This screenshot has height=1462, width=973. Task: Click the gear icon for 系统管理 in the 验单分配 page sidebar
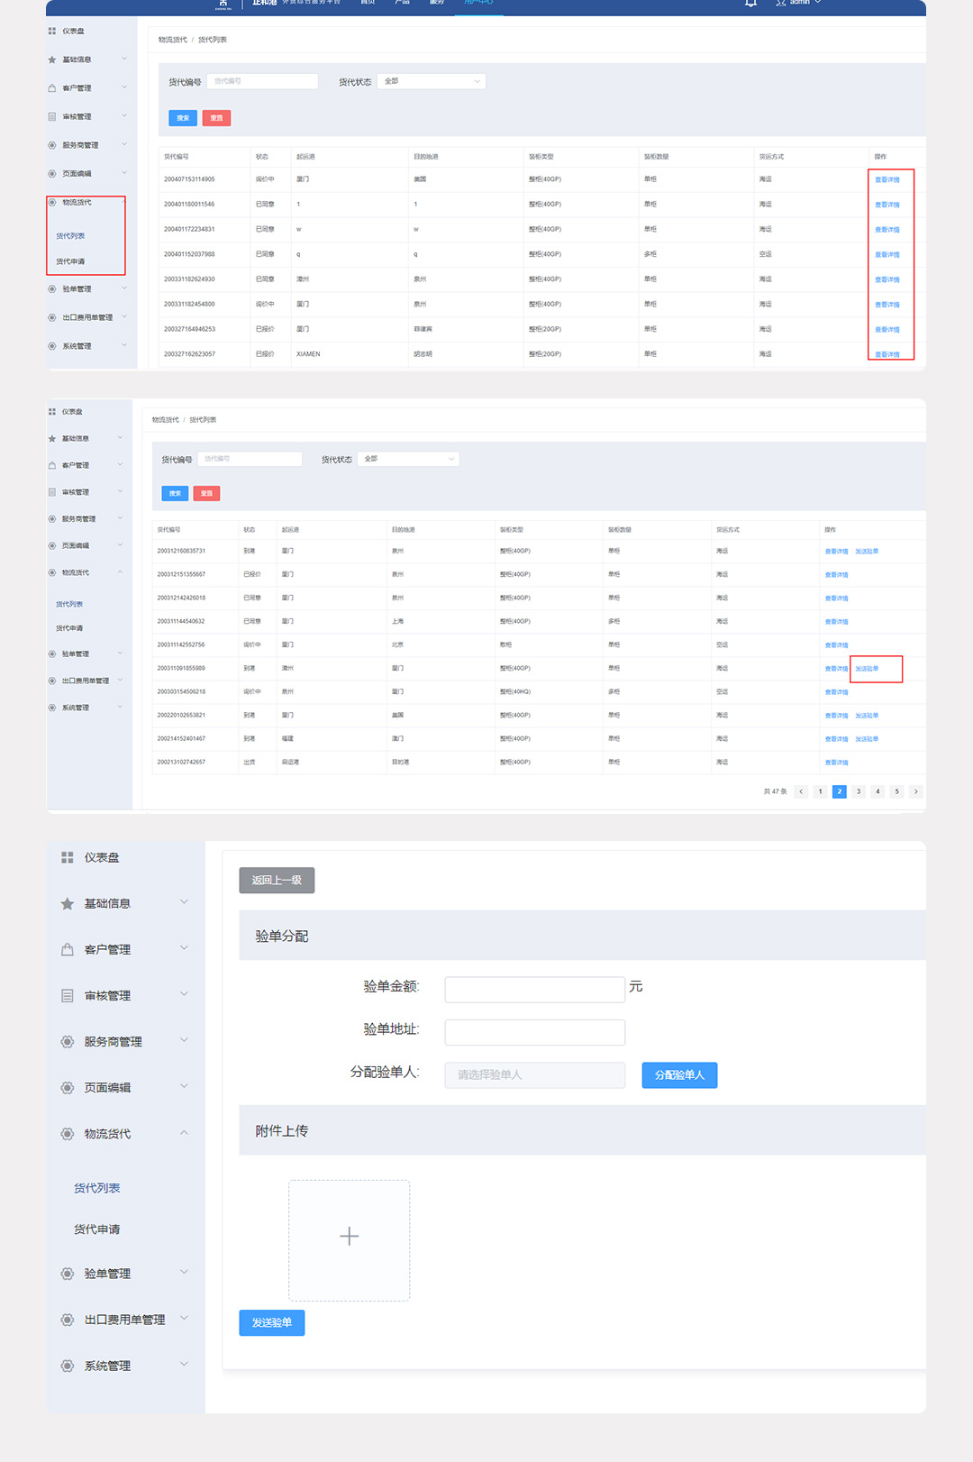click(x=67, y=1366)
